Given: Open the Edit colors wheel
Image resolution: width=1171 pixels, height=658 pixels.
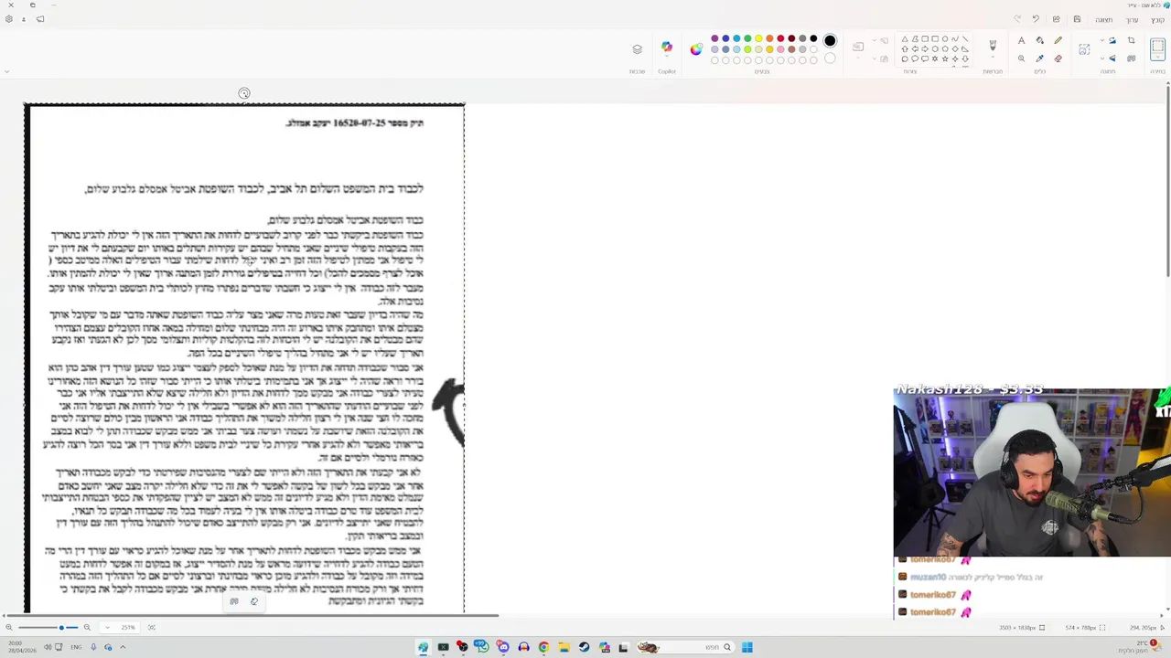Looking at the screenshot, I should click(x=696, y=49).
